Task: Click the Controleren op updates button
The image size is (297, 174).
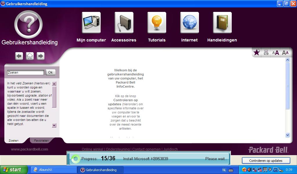Action: click(x=266, y=160)
